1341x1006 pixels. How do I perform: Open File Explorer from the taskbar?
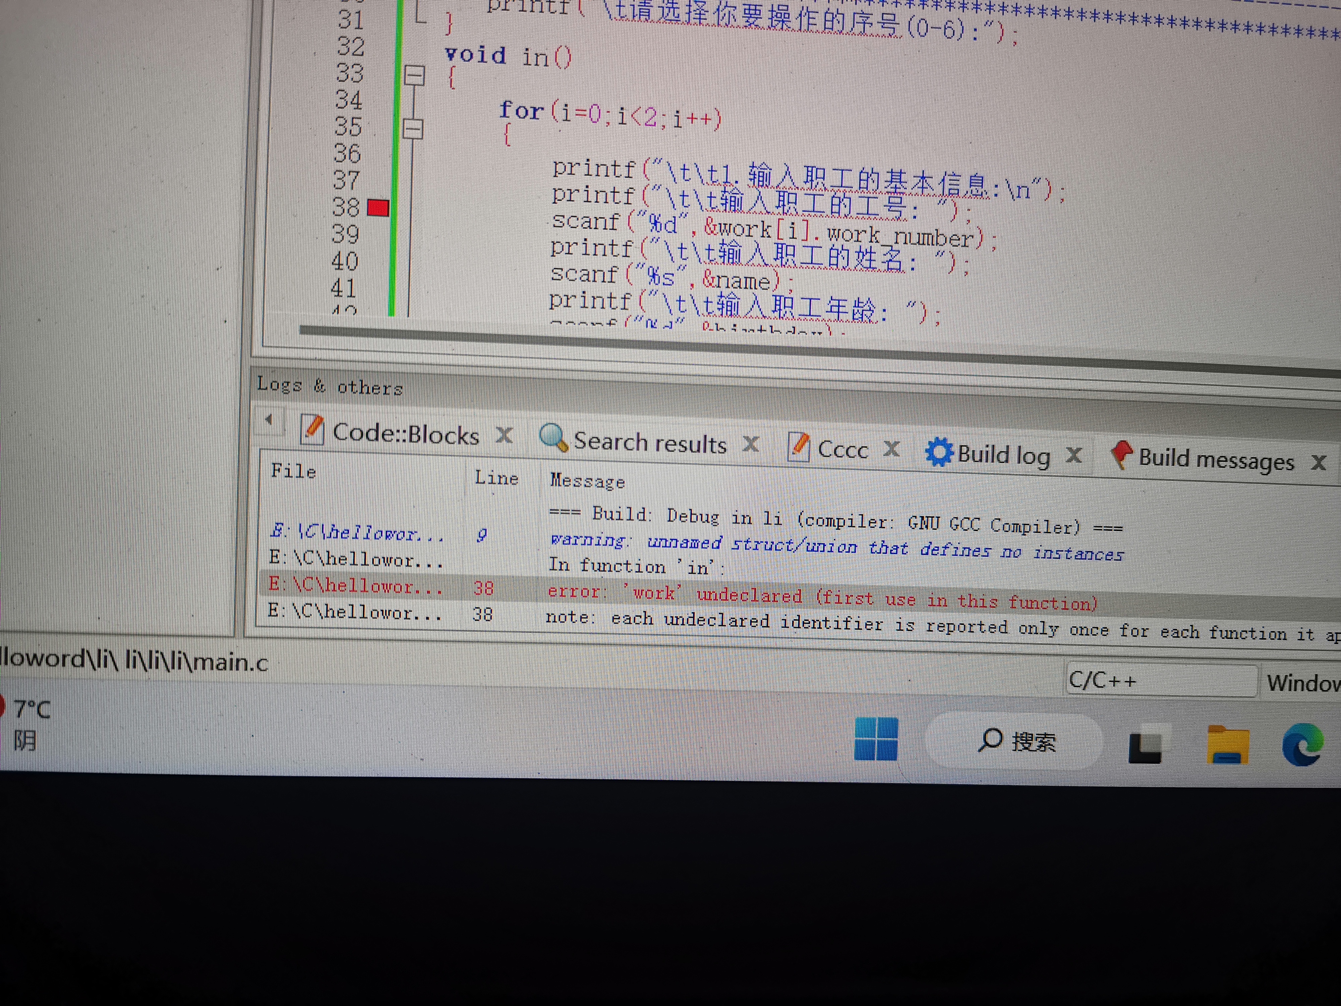pyautogui.click(x=1228, y=745)
